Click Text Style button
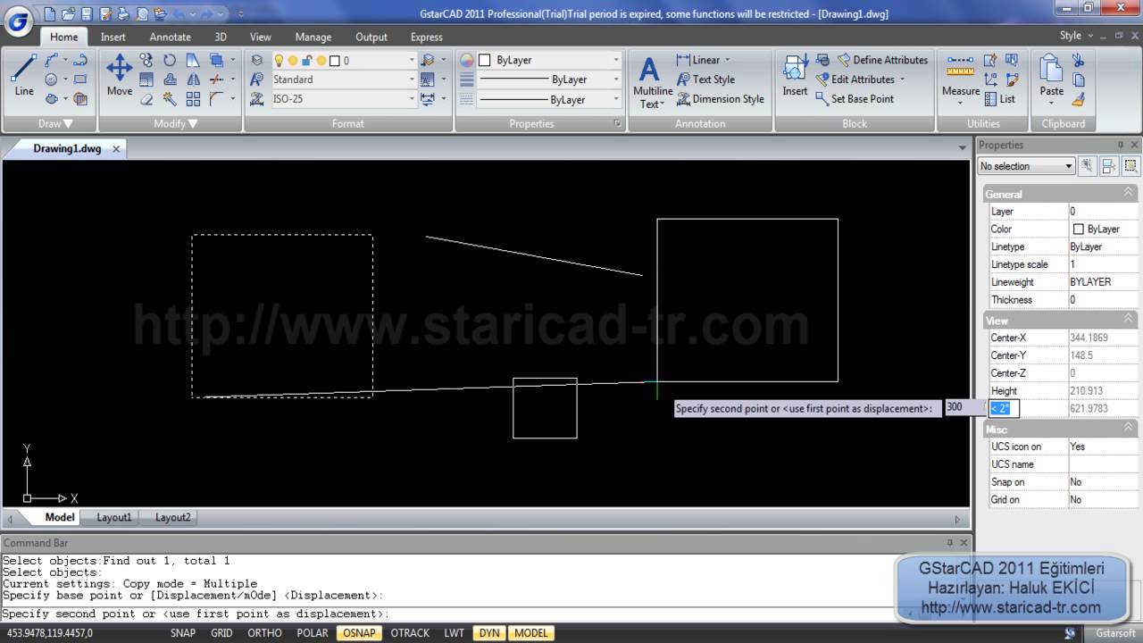 click(705, 79)
